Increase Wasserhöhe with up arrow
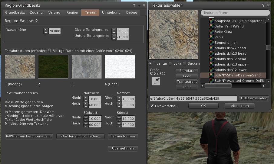This screenshot has height=164, width=274. coord(46,30)
